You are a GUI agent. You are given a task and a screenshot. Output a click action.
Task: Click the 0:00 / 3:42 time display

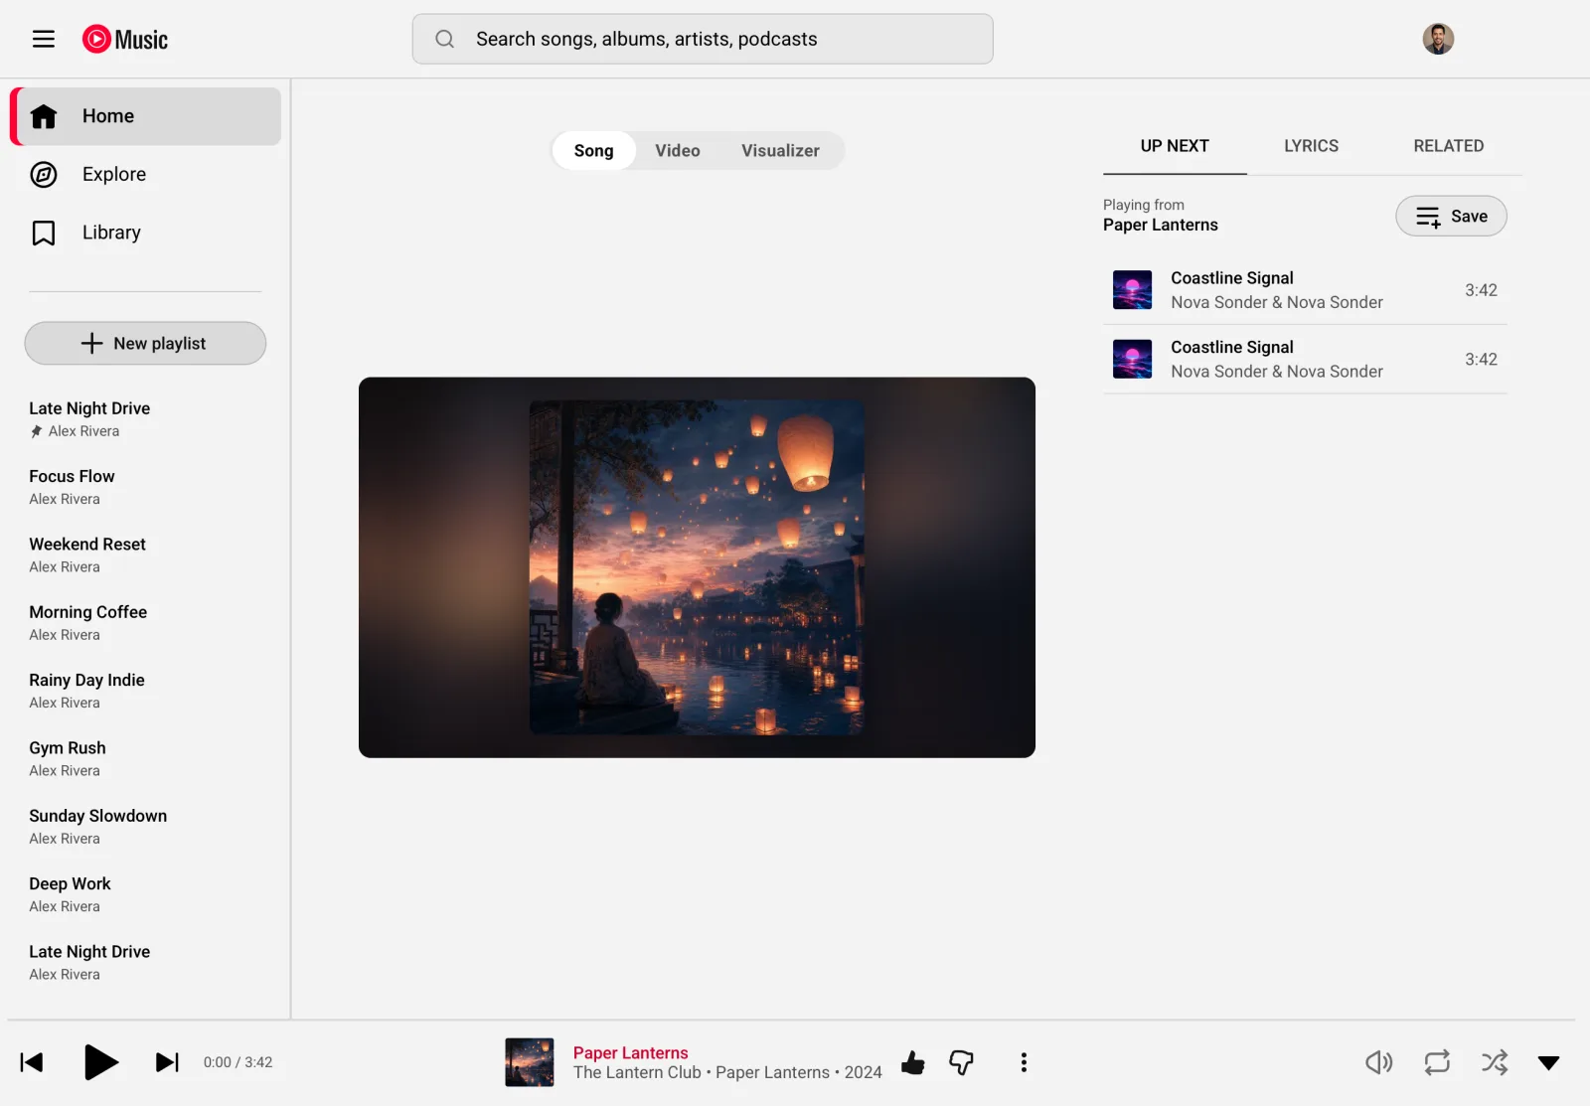click(x=238, y=1062)
